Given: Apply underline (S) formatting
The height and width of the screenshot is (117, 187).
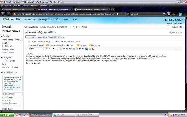Looking at the screenshot, I should (x=60, y=49).
